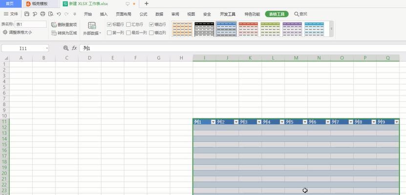Screen dimensions: 406x195
Task: Click the monitor icon on the document tab
Action: click(x=128, y=4)
